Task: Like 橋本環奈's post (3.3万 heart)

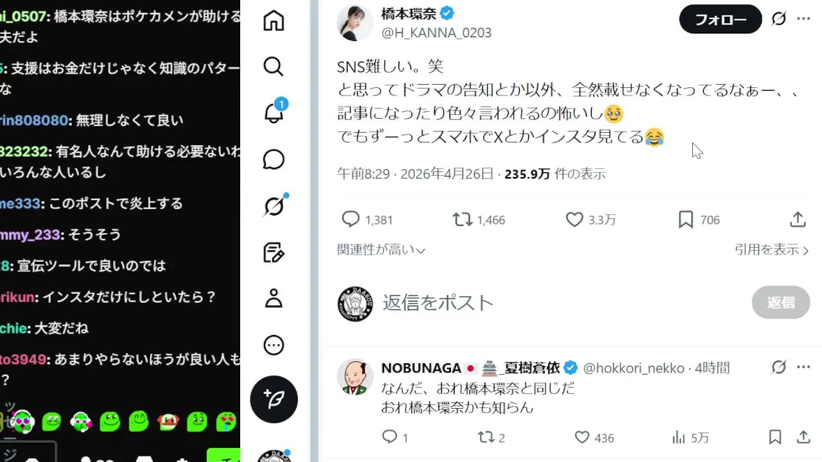Action: (590, 220)
